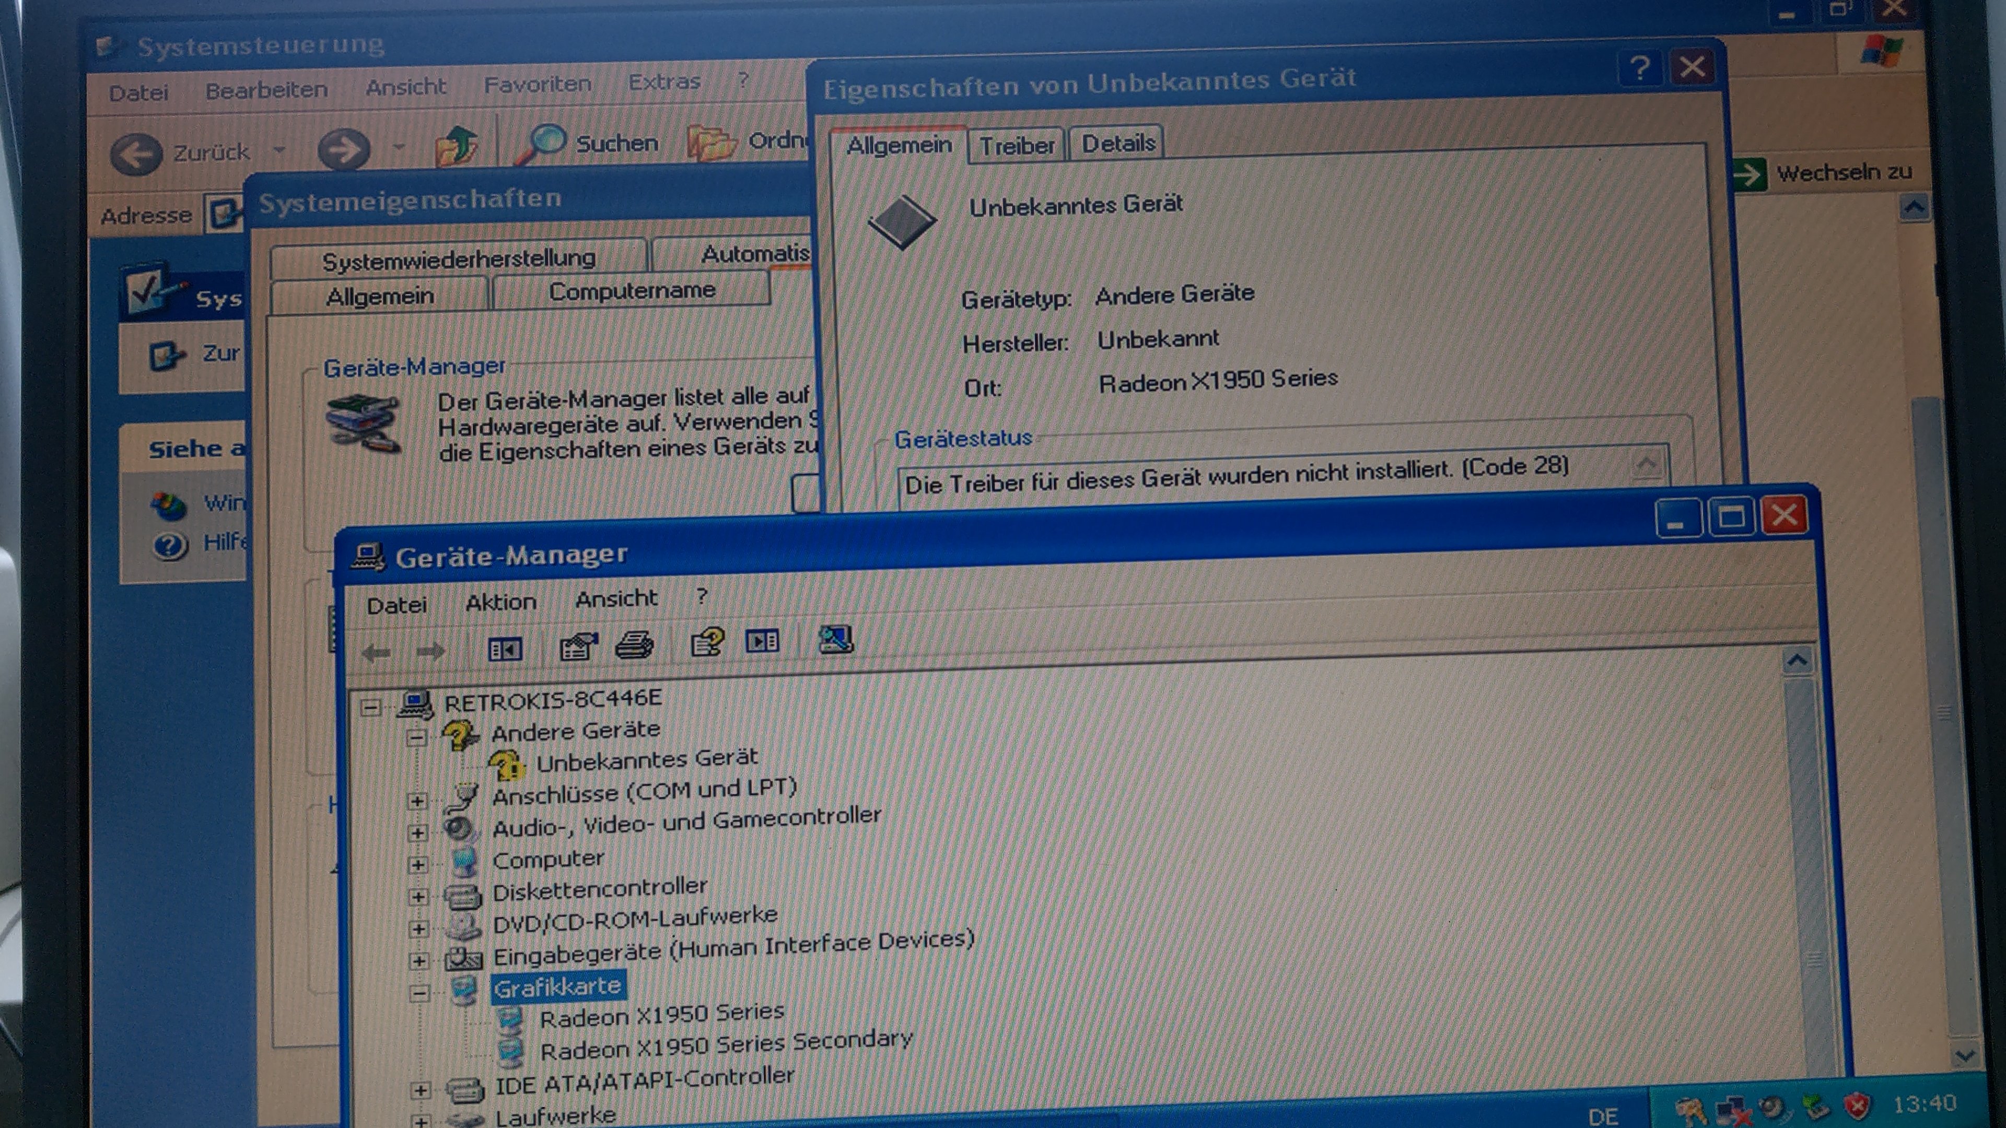
Task: Click the help icon in the Geräte-Manager toolbar
Action: (707, 643)
